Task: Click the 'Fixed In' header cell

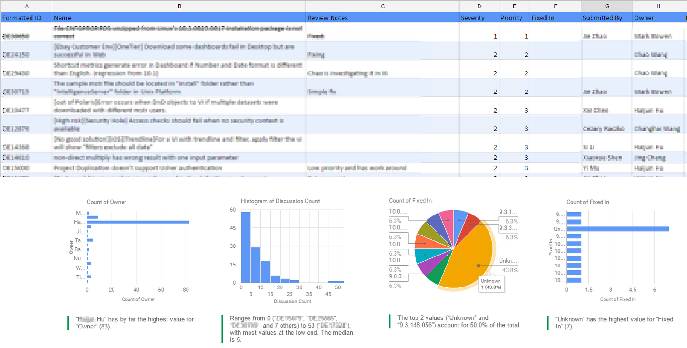Action: (x=555, y=18)
